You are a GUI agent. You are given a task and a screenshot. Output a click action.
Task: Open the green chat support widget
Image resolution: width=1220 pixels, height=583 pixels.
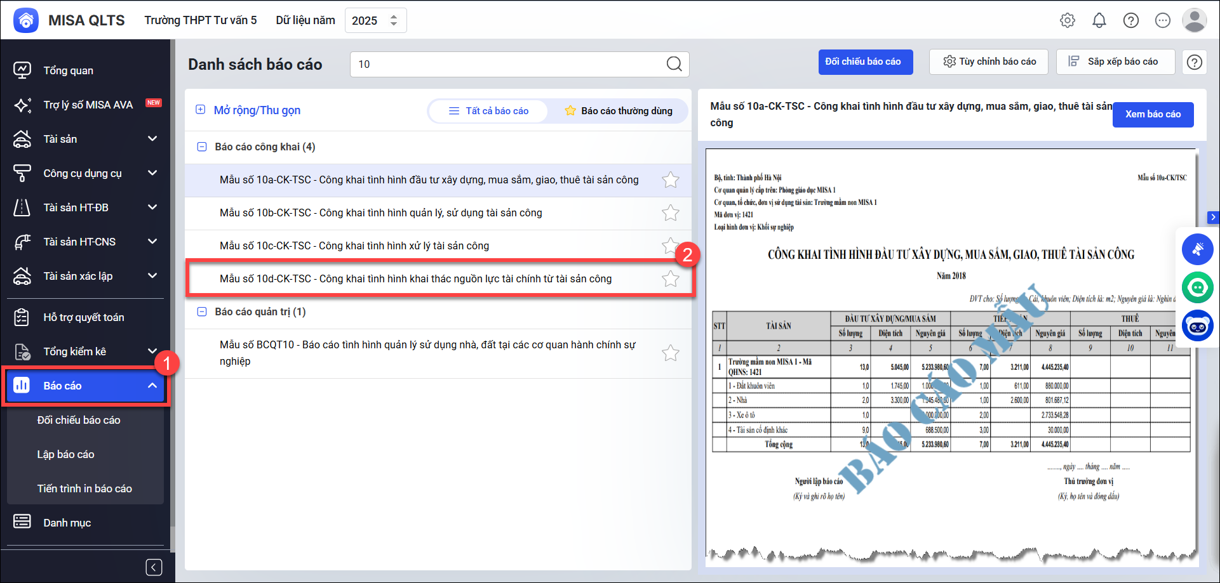tap(1197, 287)
